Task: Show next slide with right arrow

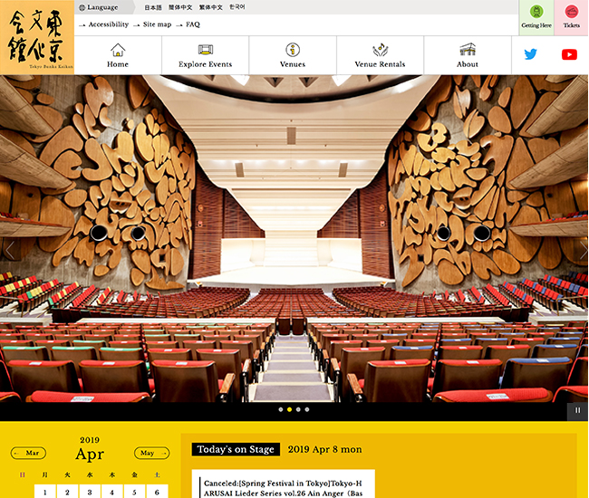Action: pyautogui.click(x=583, y=250)
